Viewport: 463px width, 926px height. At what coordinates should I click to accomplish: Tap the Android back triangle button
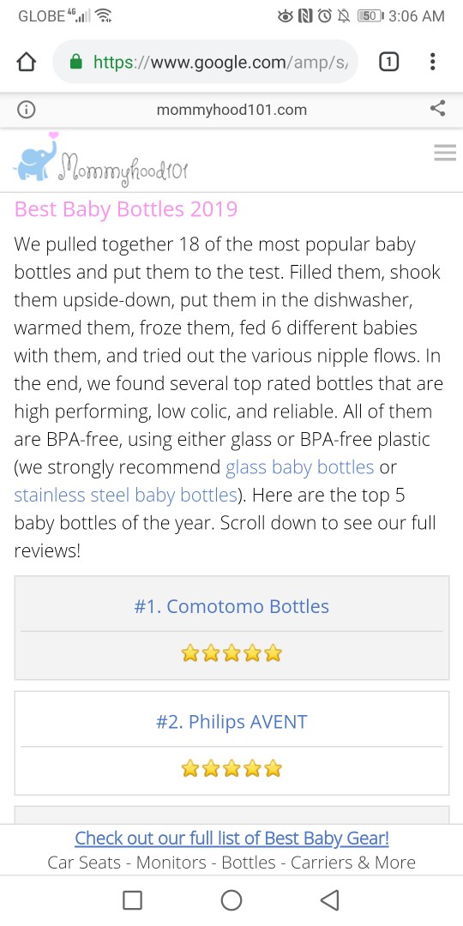pyautogui.click(x=329, y=900)
